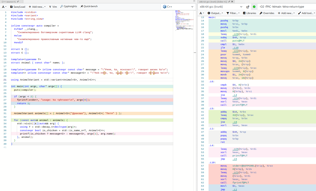Open the Filter options dropdown
316x191 pixels.
[233, 13]
